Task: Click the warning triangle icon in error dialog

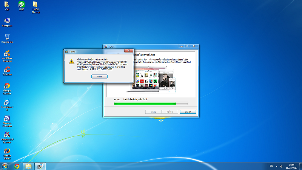Action: [71, 62]
